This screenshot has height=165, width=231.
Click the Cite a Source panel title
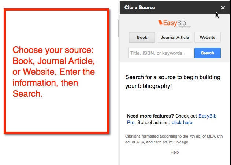[x=139, y=8]
